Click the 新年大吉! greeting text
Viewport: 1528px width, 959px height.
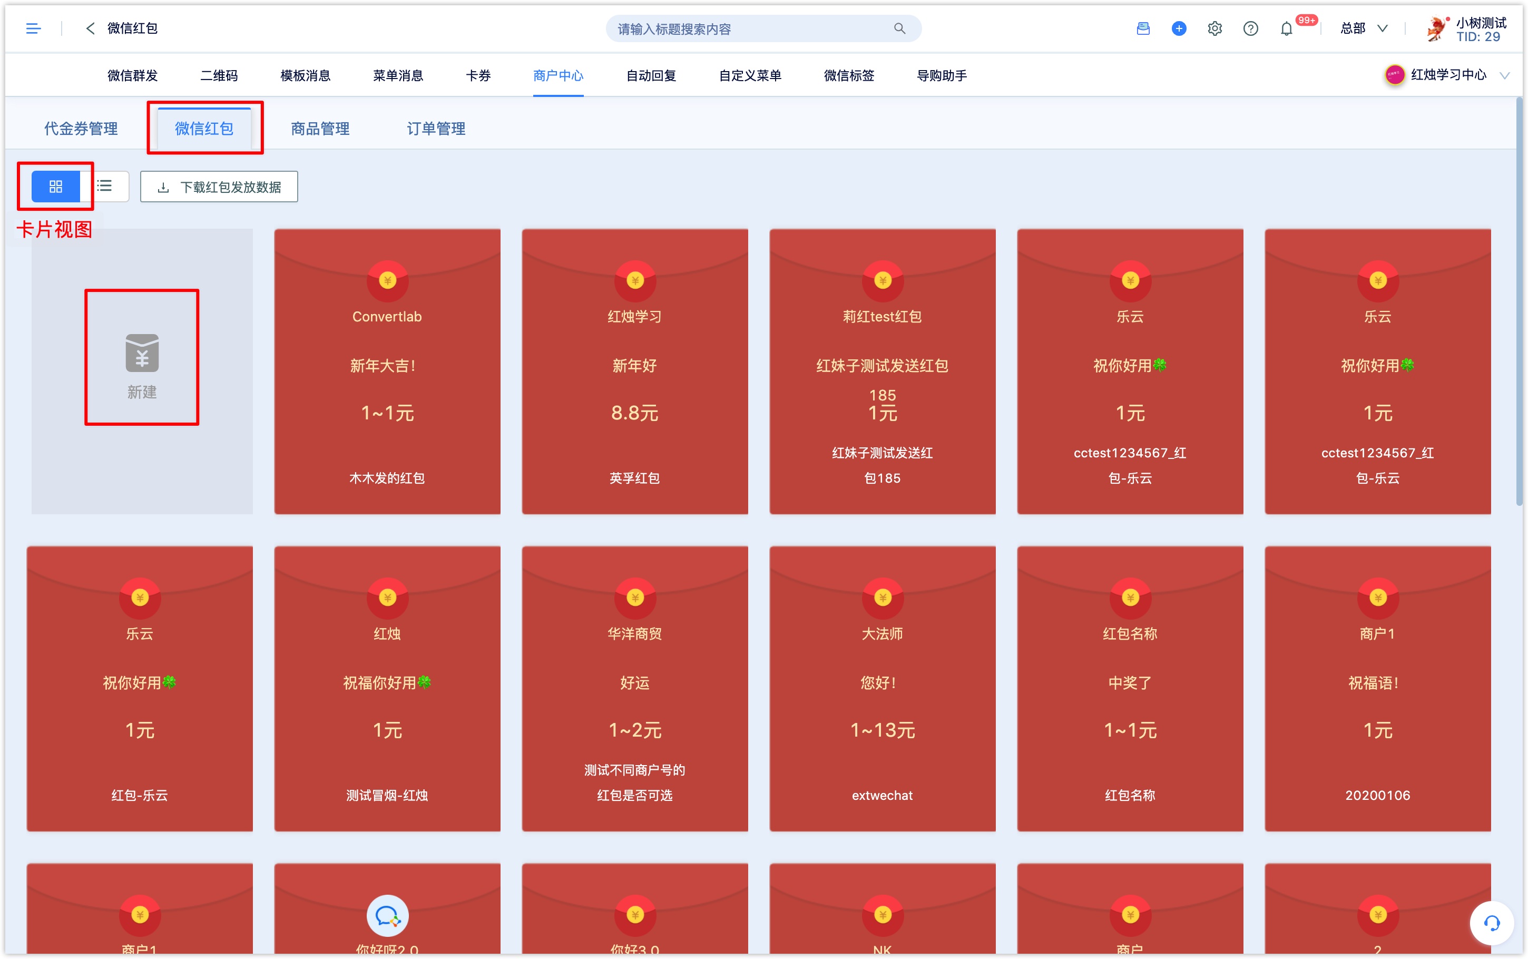click(384, 365)
